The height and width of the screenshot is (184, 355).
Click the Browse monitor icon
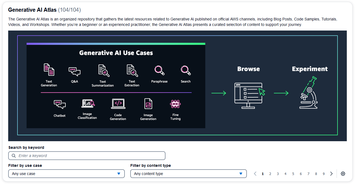tap(249, 95)
